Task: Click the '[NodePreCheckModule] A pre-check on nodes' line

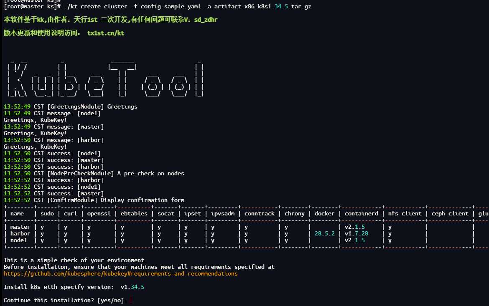Action: tap(94, 173)
